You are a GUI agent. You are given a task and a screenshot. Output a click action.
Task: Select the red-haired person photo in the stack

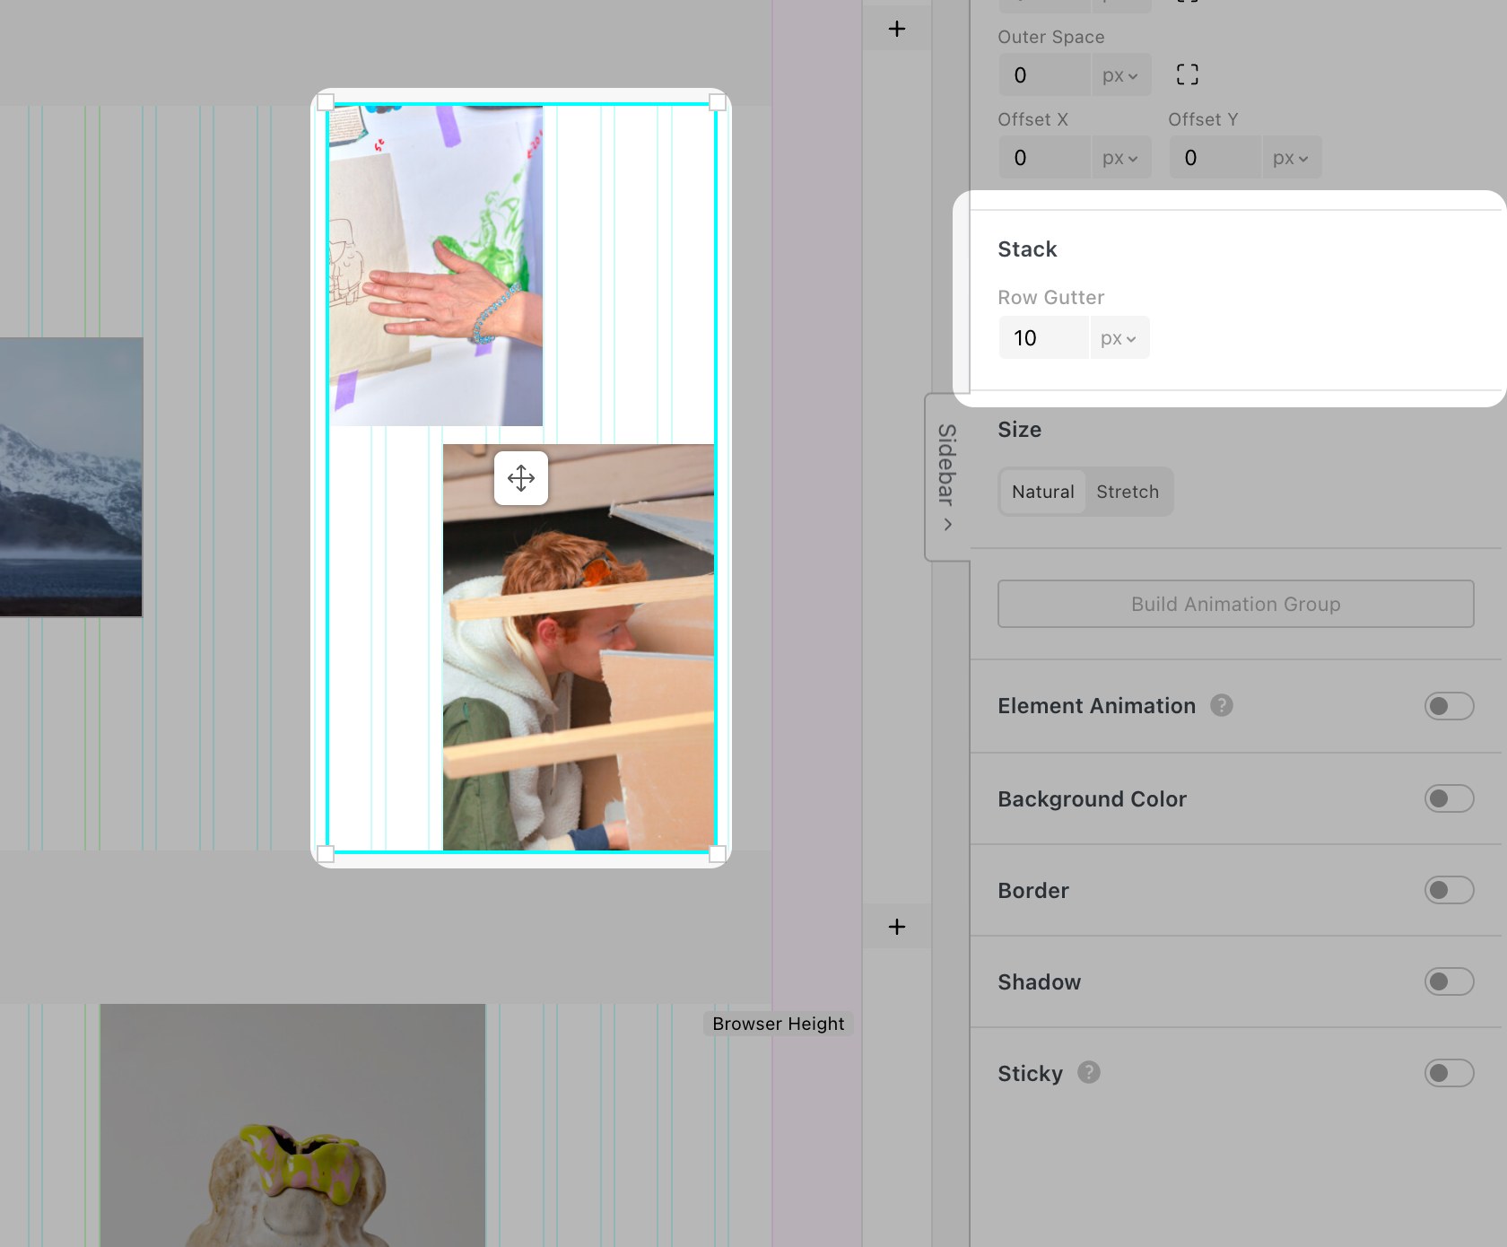click(579, 647)
